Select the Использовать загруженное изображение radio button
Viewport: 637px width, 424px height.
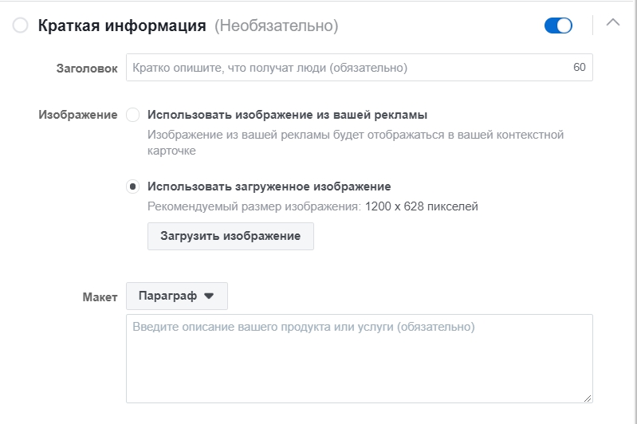pyautogui.click(x=133, y=186)
